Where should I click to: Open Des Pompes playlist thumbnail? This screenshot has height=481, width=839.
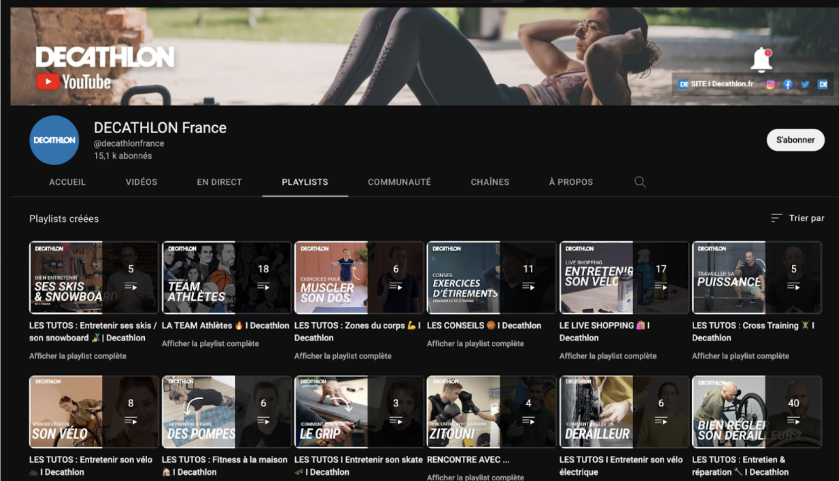click(226, 411)
